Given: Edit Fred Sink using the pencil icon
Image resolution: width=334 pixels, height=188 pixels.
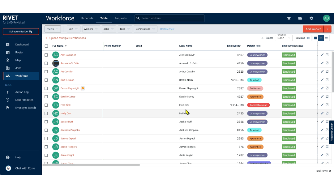Looking at the screenshot, I should pos(322,105).
